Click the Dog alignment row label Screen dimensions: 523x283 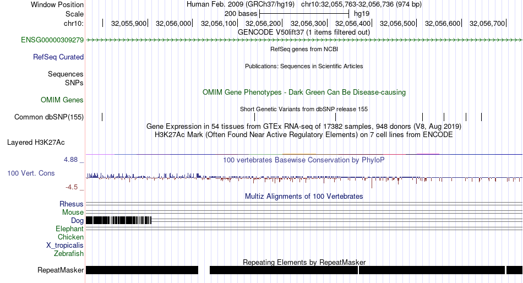(78, 221)
